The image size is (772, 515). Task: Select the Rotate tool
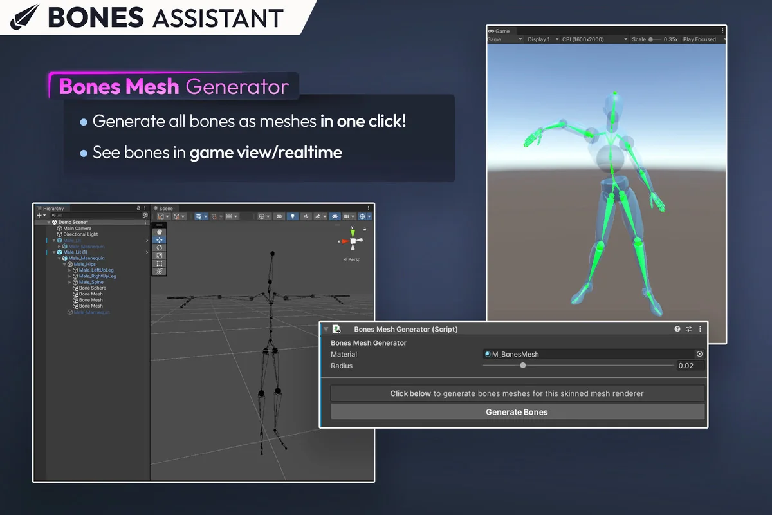[x=160, y=247]
